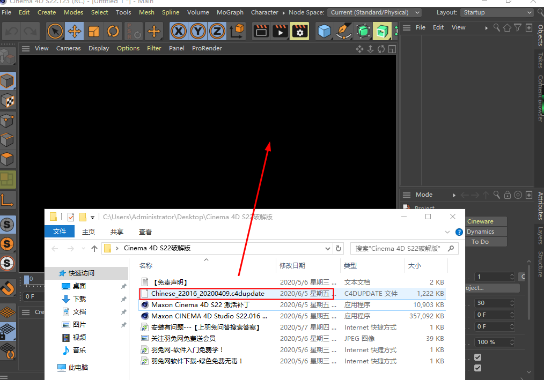Click the Live Selection tool
544x380 pixels.
pyautogui.click(x=55, y=31)
